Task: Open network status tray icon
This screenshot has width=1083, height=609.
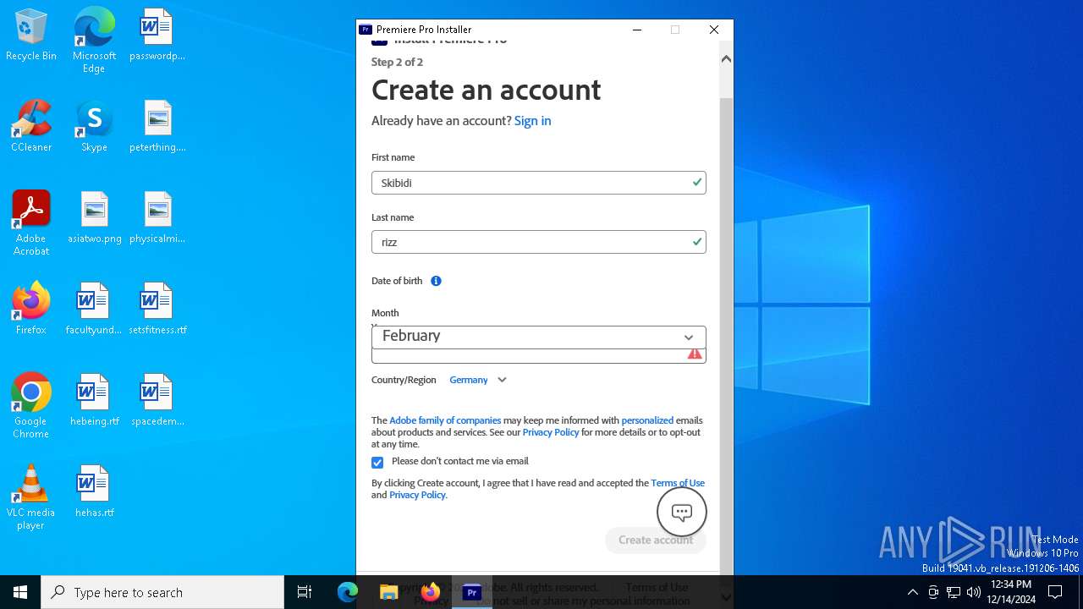Action: click(954, 592)
